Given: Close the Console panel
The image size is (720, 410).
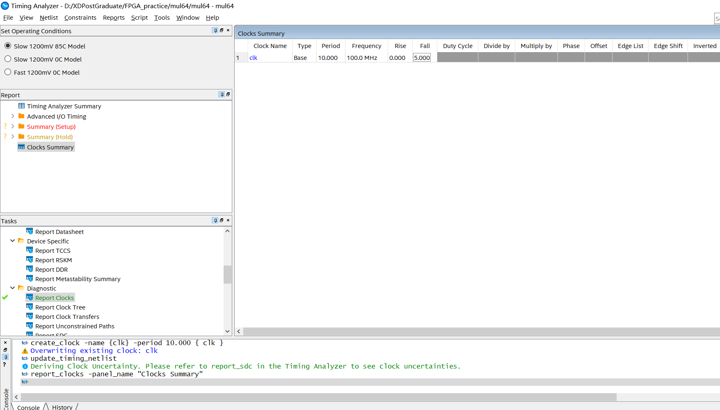Looking at the screenshot, I should coord(5,343).
